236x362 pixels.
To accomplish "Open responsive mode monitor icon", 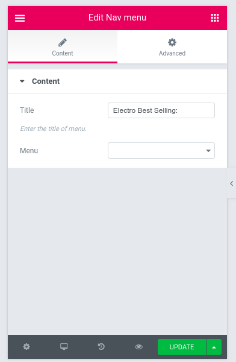I will [64, 346].
